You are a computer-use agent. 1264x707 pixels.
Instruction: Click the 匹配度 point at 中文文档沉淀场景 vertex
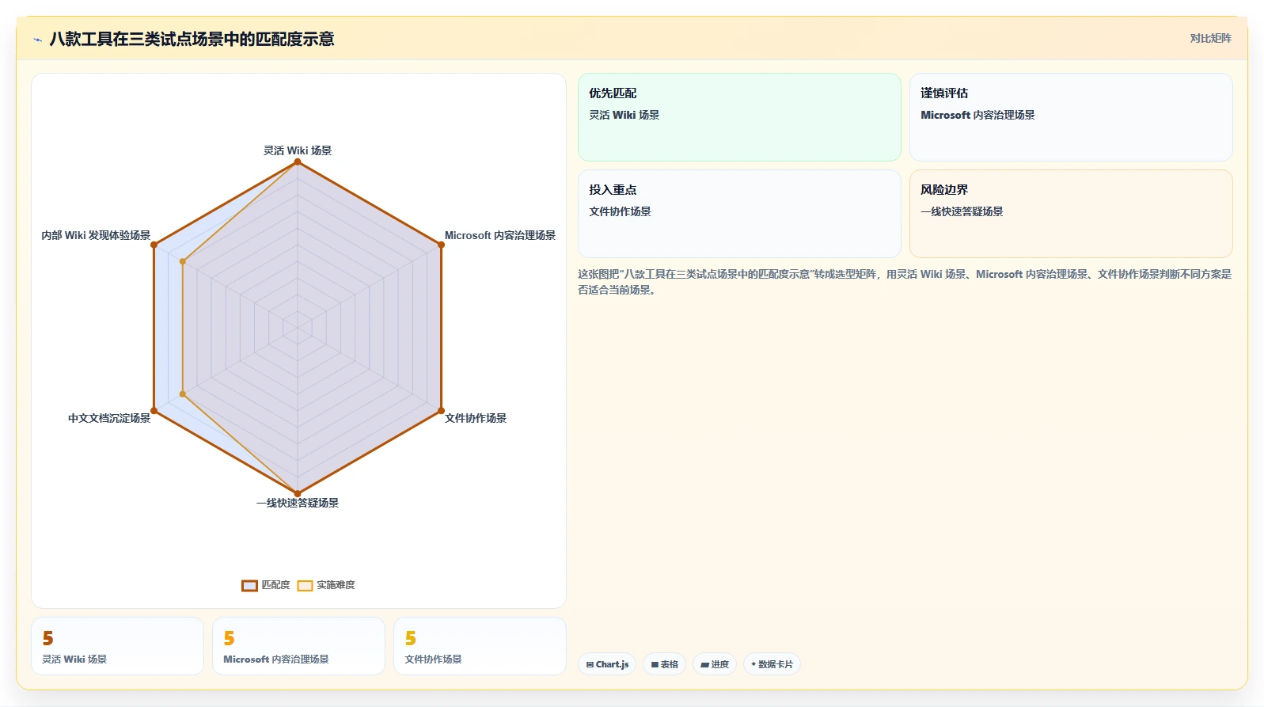pyautogui.click(x=154, y=411)
